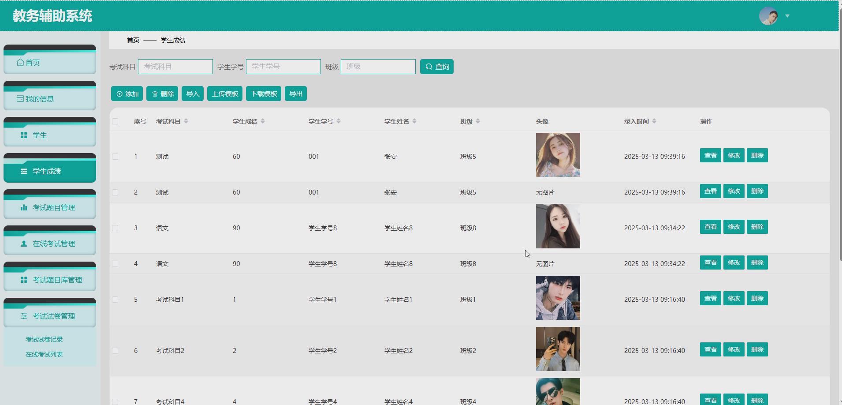Click the bar chart icon beside 考试题目管理

point(24,207)
